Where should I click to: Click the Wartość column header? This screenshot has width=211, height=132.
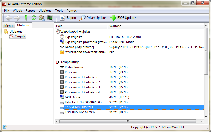(x=156, y=26)
